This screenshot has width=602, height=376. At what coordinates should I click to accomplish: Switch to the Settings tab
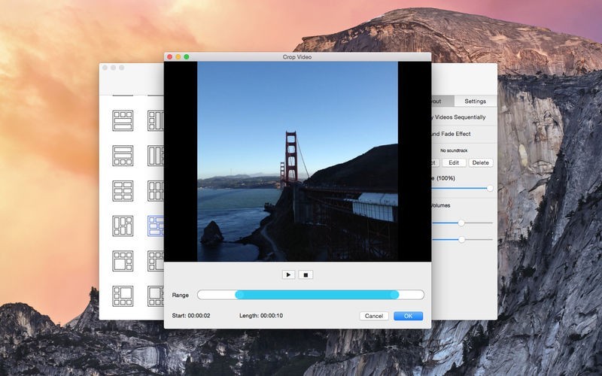(475, 101)
